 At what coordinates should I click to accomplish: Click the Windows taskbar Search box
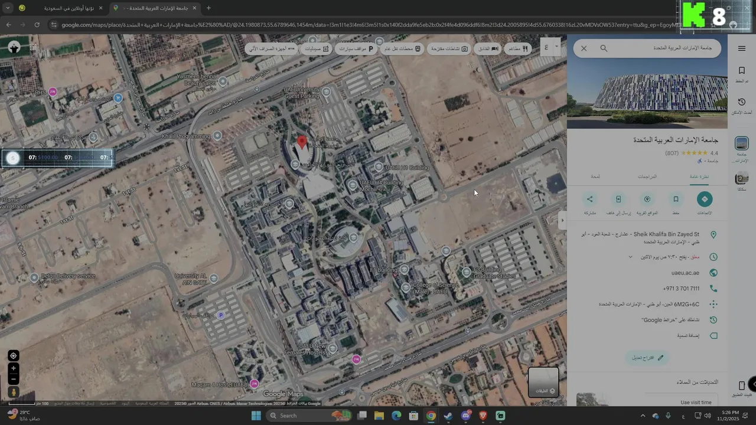309,416
